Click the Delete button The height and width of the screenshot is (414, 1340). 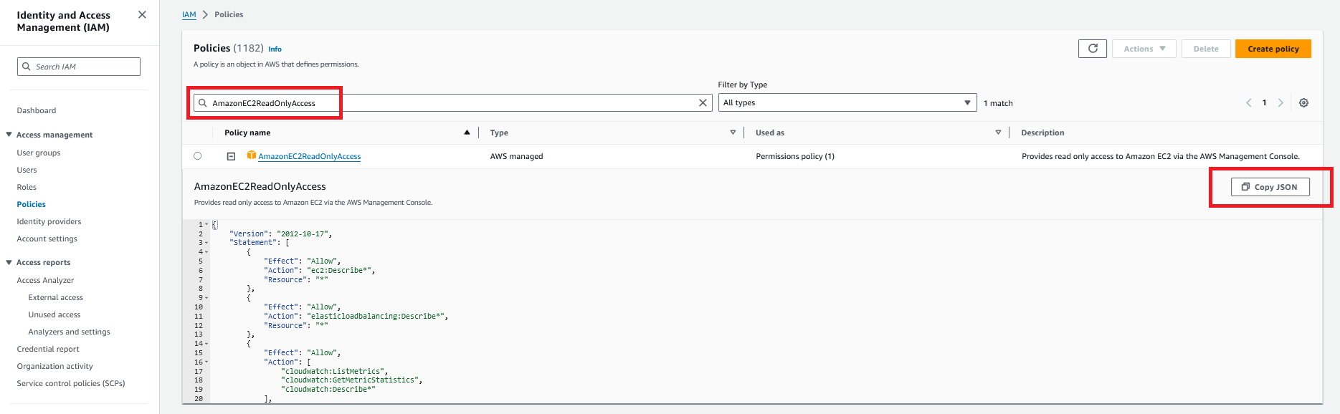click(x=1206, y=49)
